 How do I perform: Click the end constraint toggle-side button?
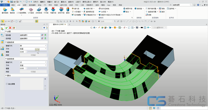[33, 72]
